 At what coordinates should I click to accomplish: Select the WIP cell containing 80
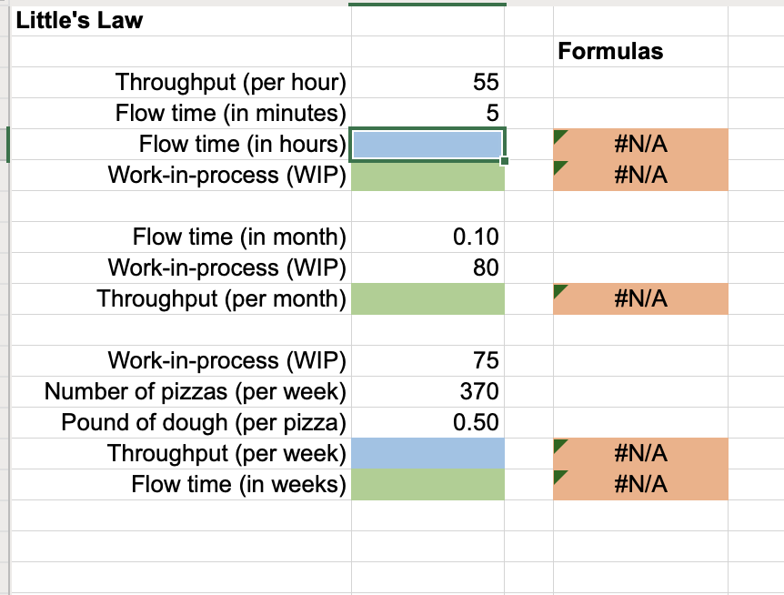[x=427, y=267]
